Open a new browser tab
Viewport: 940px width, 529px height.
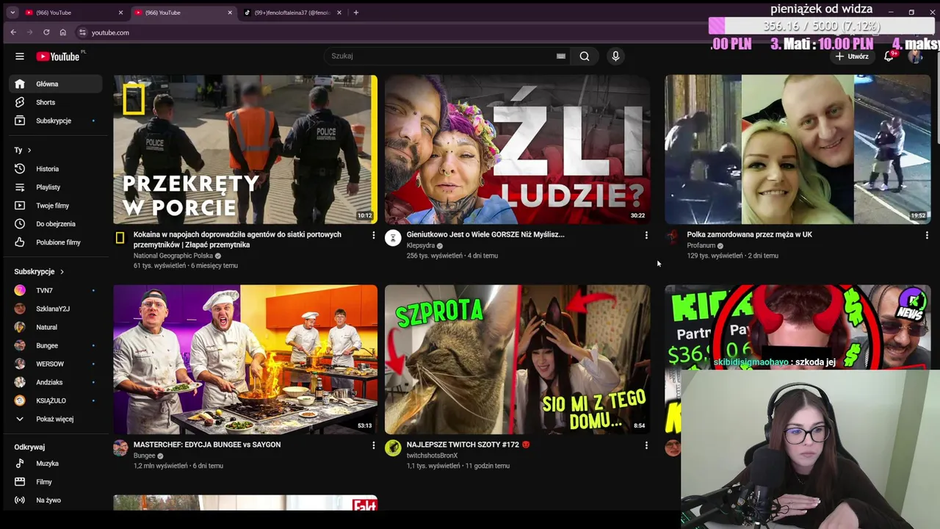[x=356, y=12]
